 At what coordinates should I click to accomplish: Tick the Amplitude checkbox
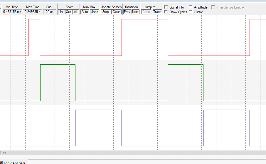coord(191,7)
